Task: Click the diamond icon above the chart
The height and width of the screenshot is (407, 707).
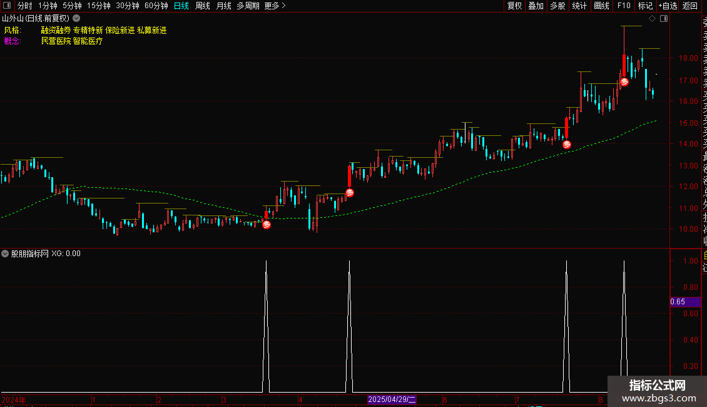Action: (652, 19)
